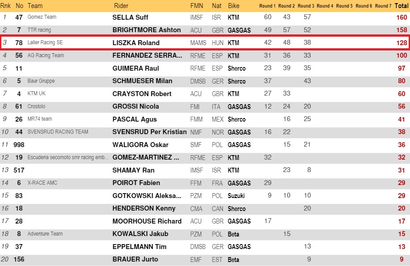The height and width of the screenshot is (266, 410).
Task: Click the Gomez Team name
Action: point(42,17)
